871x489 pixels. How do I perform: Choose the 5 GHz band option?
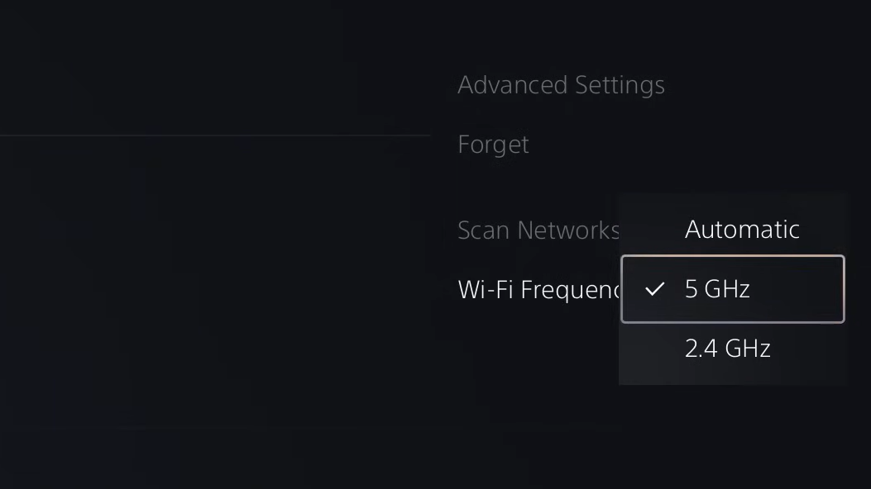tap(732, 289)
